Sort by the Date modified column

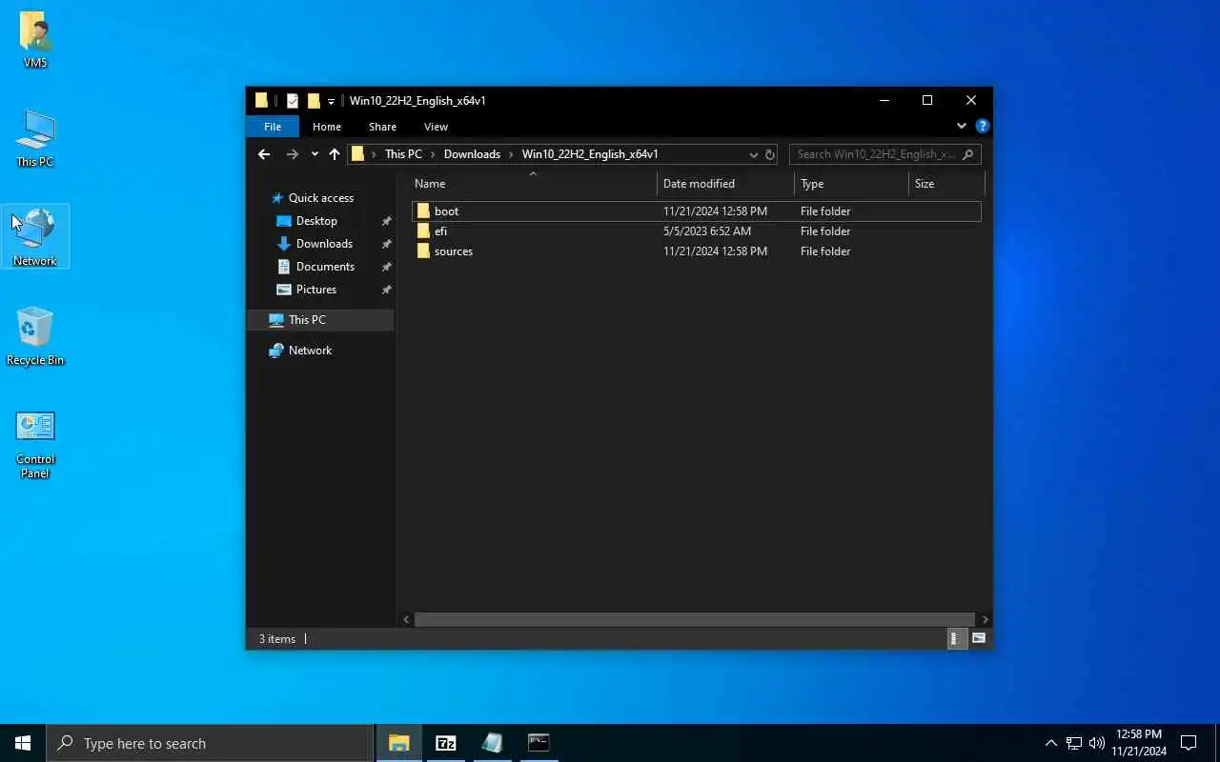(725, 184)
